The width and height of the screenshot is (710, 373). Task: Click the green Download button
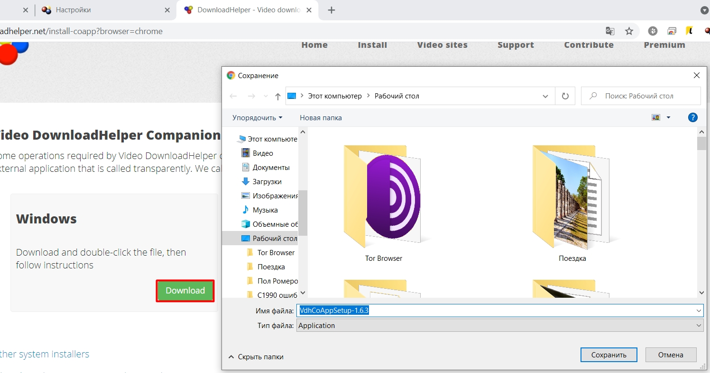[x=185, y=291]
